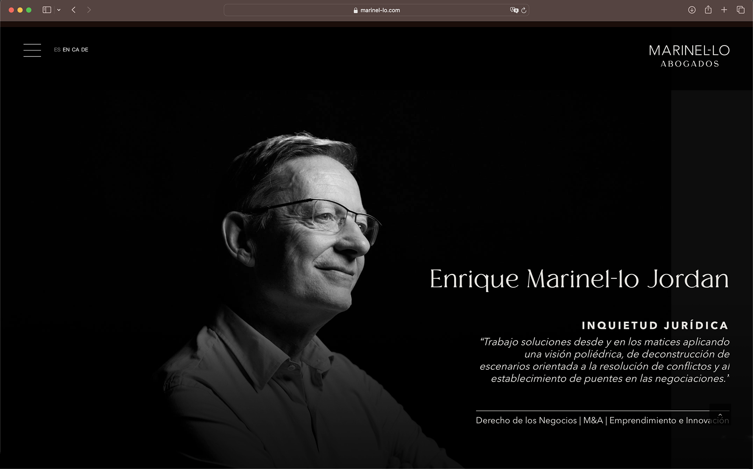Click the marinel-lo.com address bar

(x=376, y=10)
